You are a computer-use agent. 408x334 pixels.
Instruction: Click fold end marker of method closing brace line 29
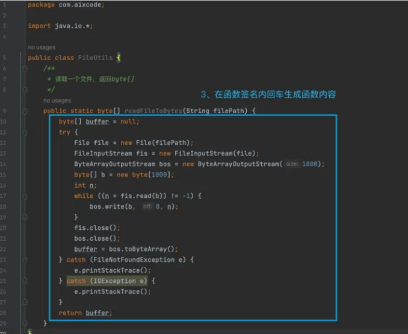(25, 323)
